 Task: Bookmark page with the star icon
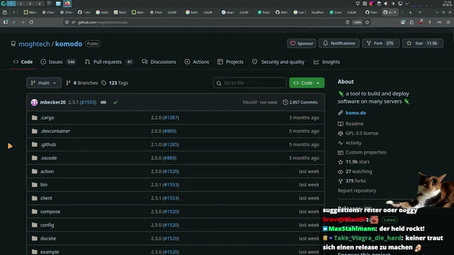click(367, 22)
